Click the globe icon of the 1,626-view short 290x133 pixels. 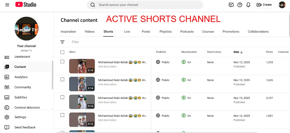pyautogui.click(x=158, y=80)
